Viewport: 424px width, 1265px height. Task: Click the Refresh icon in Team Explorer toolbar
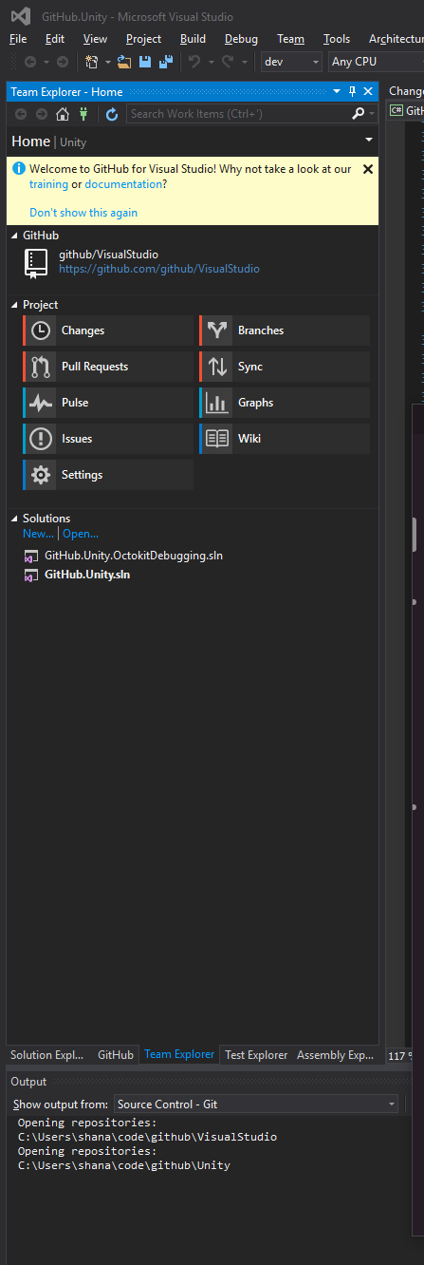click(111, 114)
